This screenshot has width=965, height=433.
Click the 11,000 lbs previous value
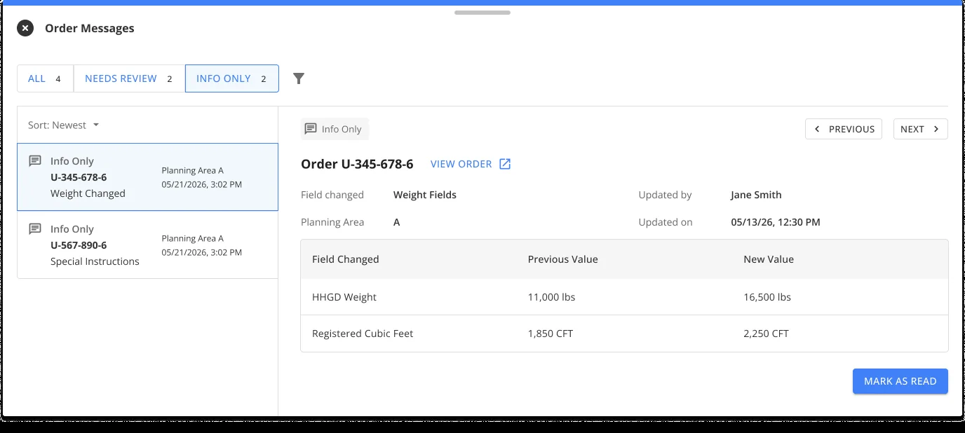[x=552, y=297]
